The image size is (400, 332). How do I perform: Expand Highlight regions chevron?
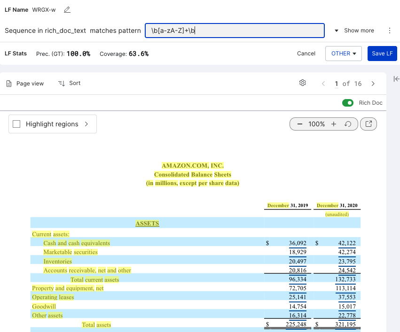(86, 124)
